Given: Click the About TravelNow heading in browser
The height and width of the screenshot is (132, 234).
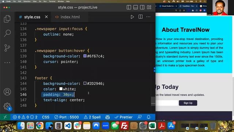Looking at the screenshot, I should pos(185,30).
